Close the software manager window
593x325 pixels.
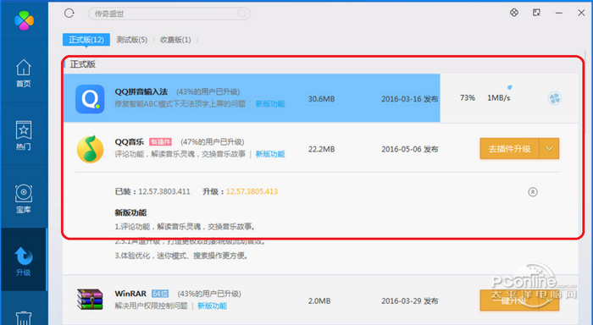click(581, 13)
